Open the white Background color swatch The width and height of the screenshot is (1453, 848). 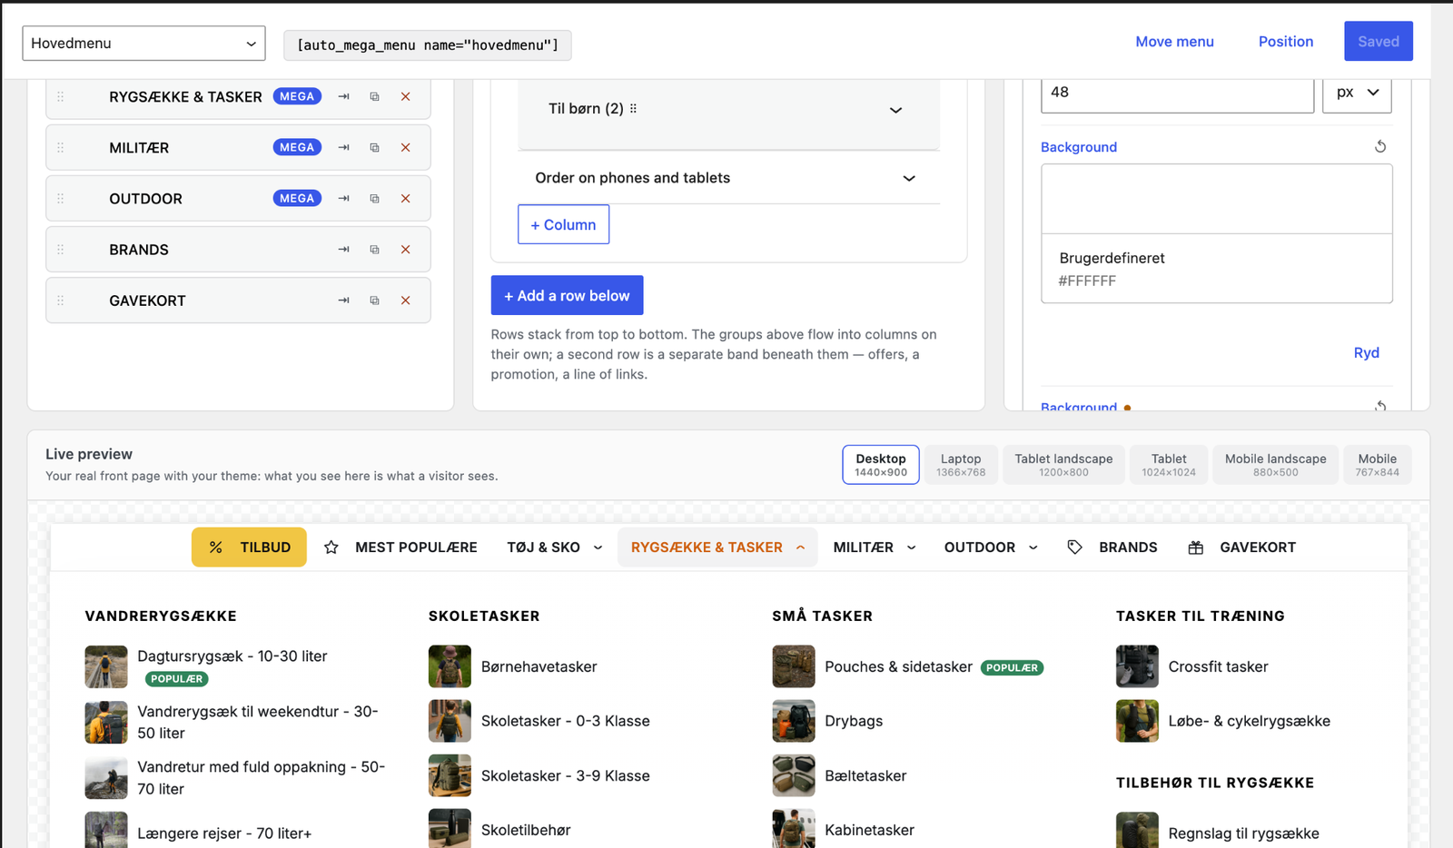pyautogui.click(x=1216, y=199)
